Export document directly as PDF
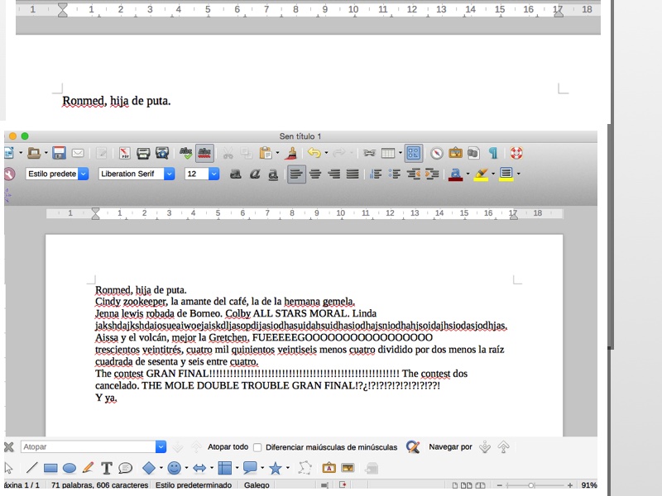Viewport: 662px width, 496px height. [x=124, y=153]
